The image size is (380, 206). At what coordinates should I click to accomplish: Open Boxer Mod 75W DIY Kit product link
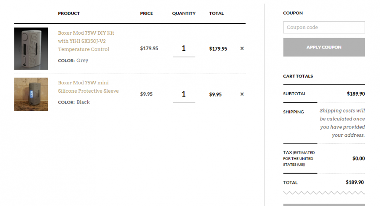(86, 41)
